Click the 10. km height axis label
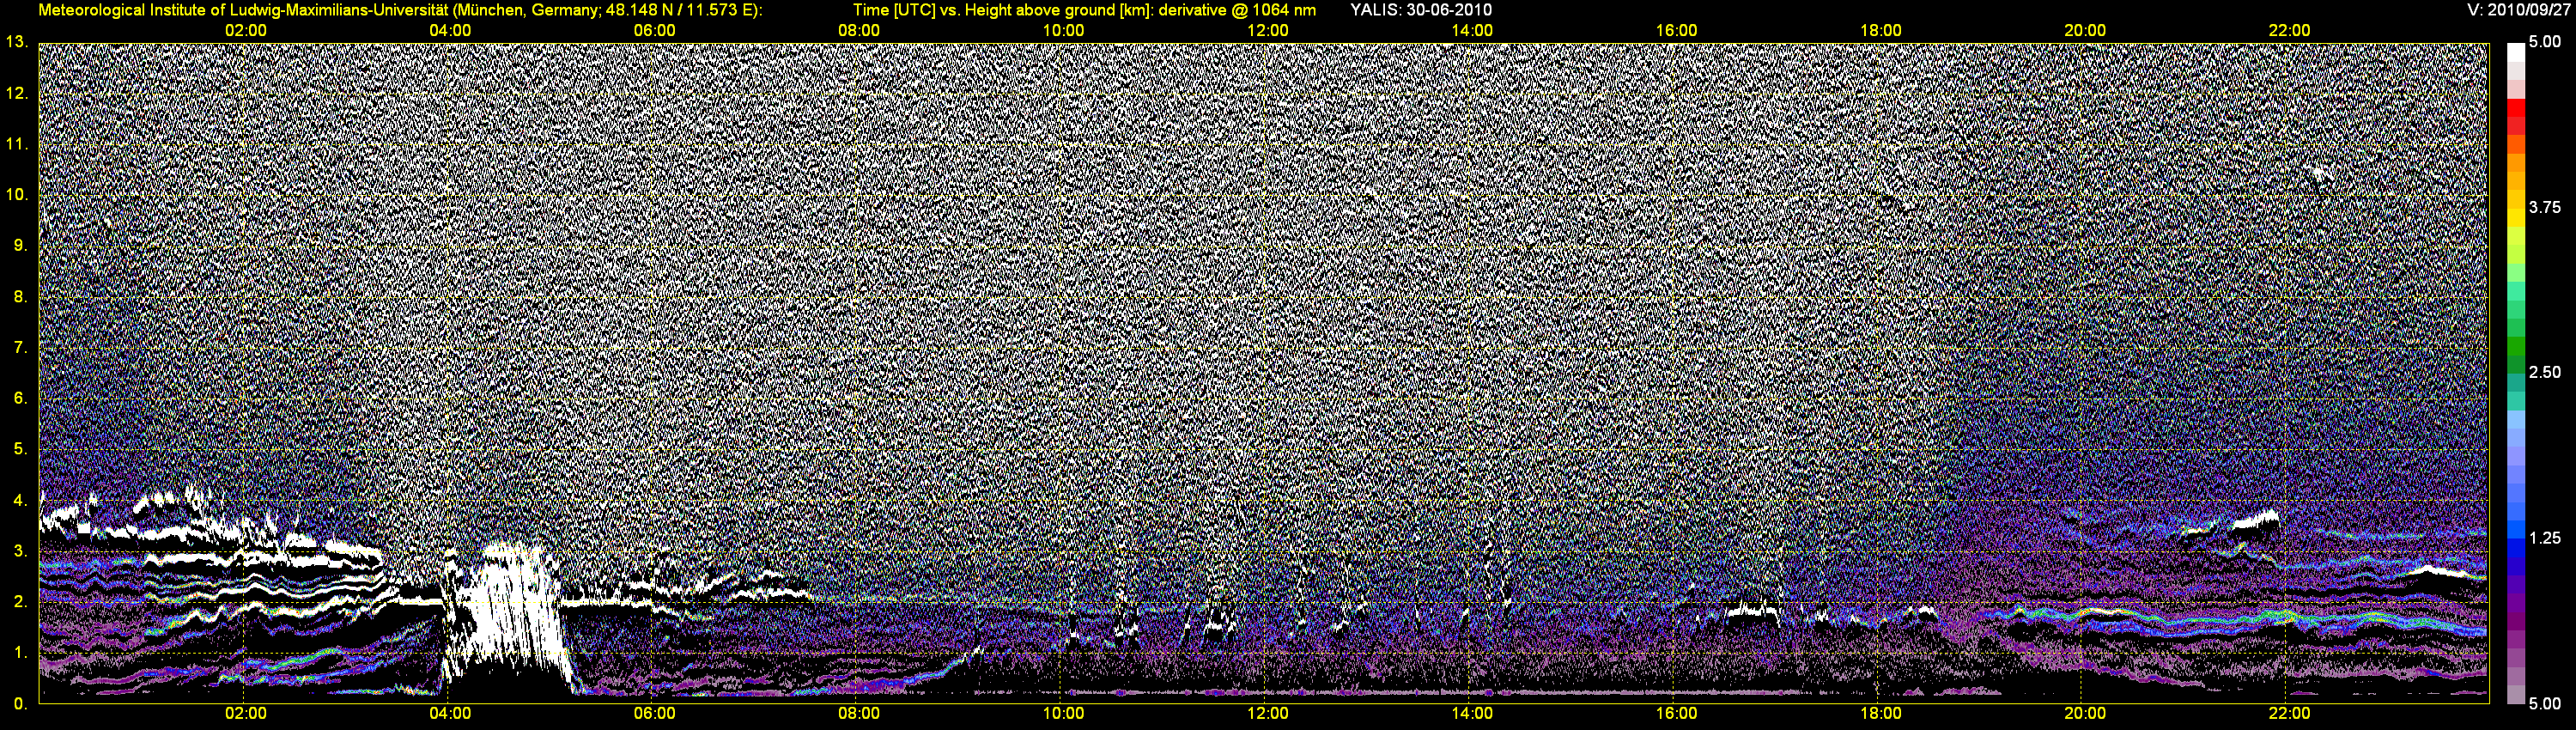2576x730 pixels. click(17, 194)
